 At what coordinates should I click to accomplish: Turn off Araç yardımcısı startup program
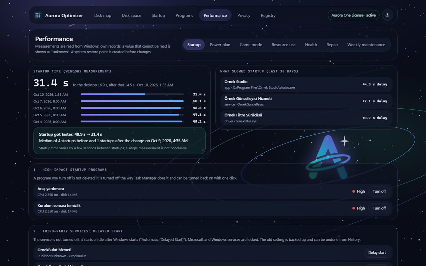[x=379, y=192]
